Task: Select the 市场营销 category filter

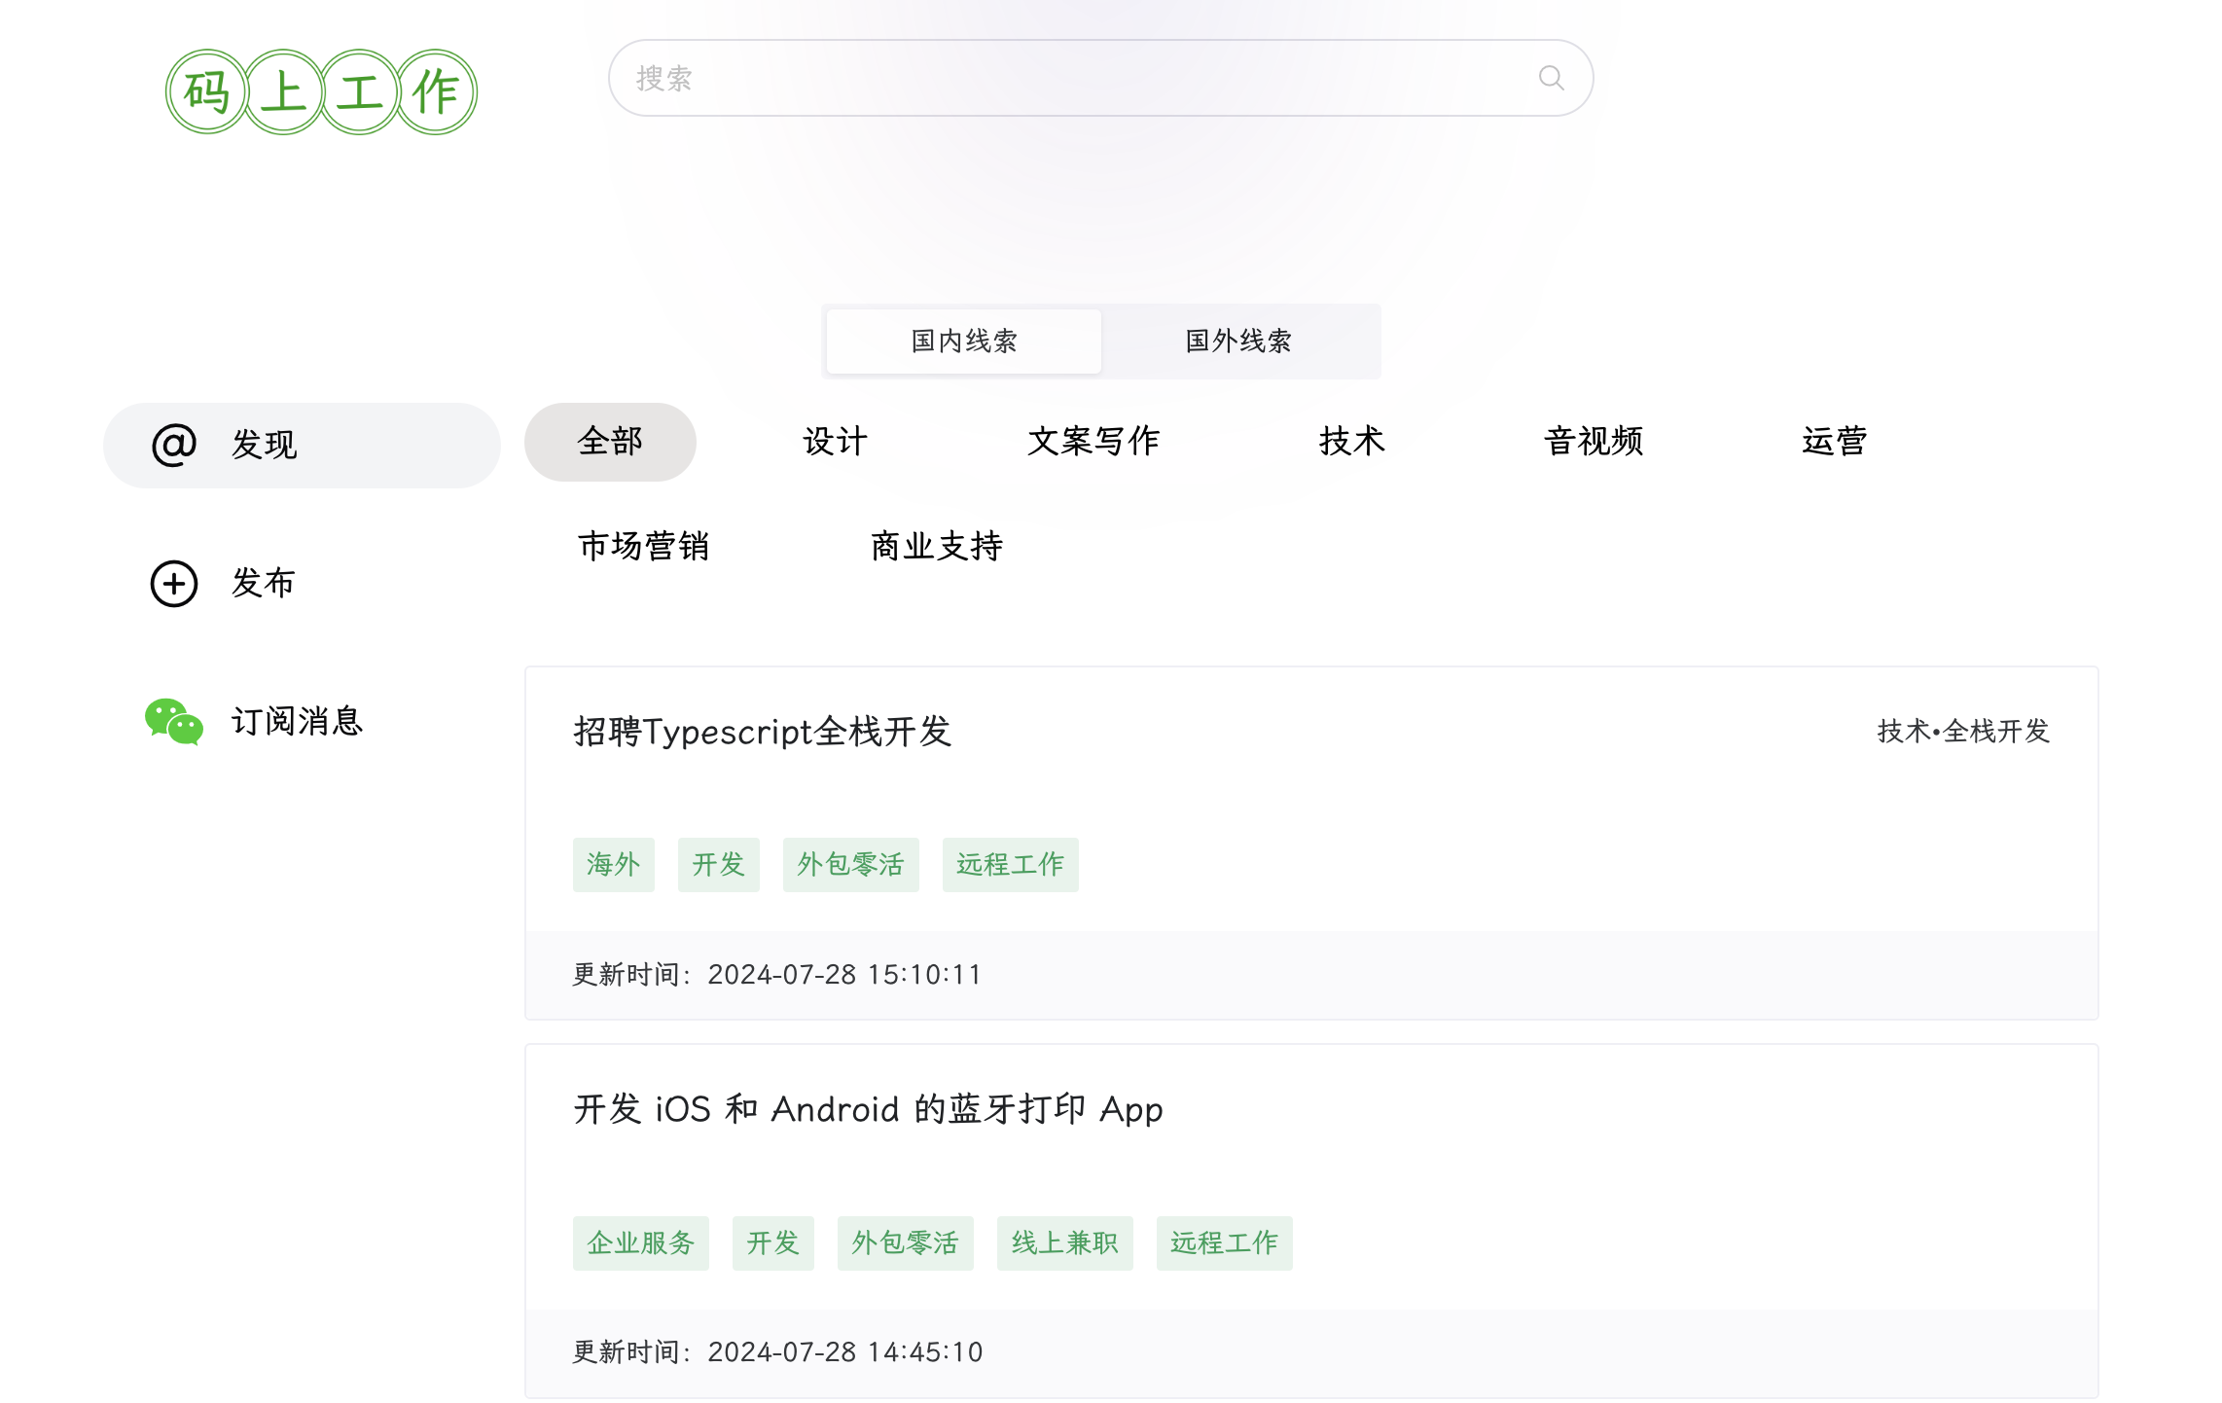Action: [x=644, y=547]
